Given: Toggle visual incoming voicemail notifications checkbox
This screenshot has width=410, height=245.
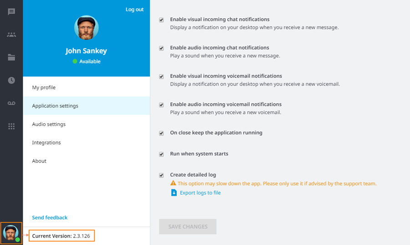Looking at the screenshot, I should [161, 77].
